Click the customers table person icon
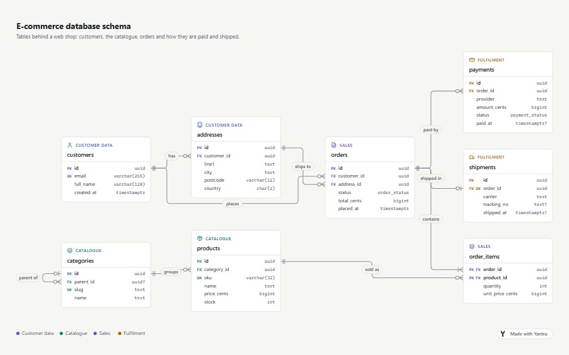The width and height of the screenshot is (569, 355). (70, 145)
